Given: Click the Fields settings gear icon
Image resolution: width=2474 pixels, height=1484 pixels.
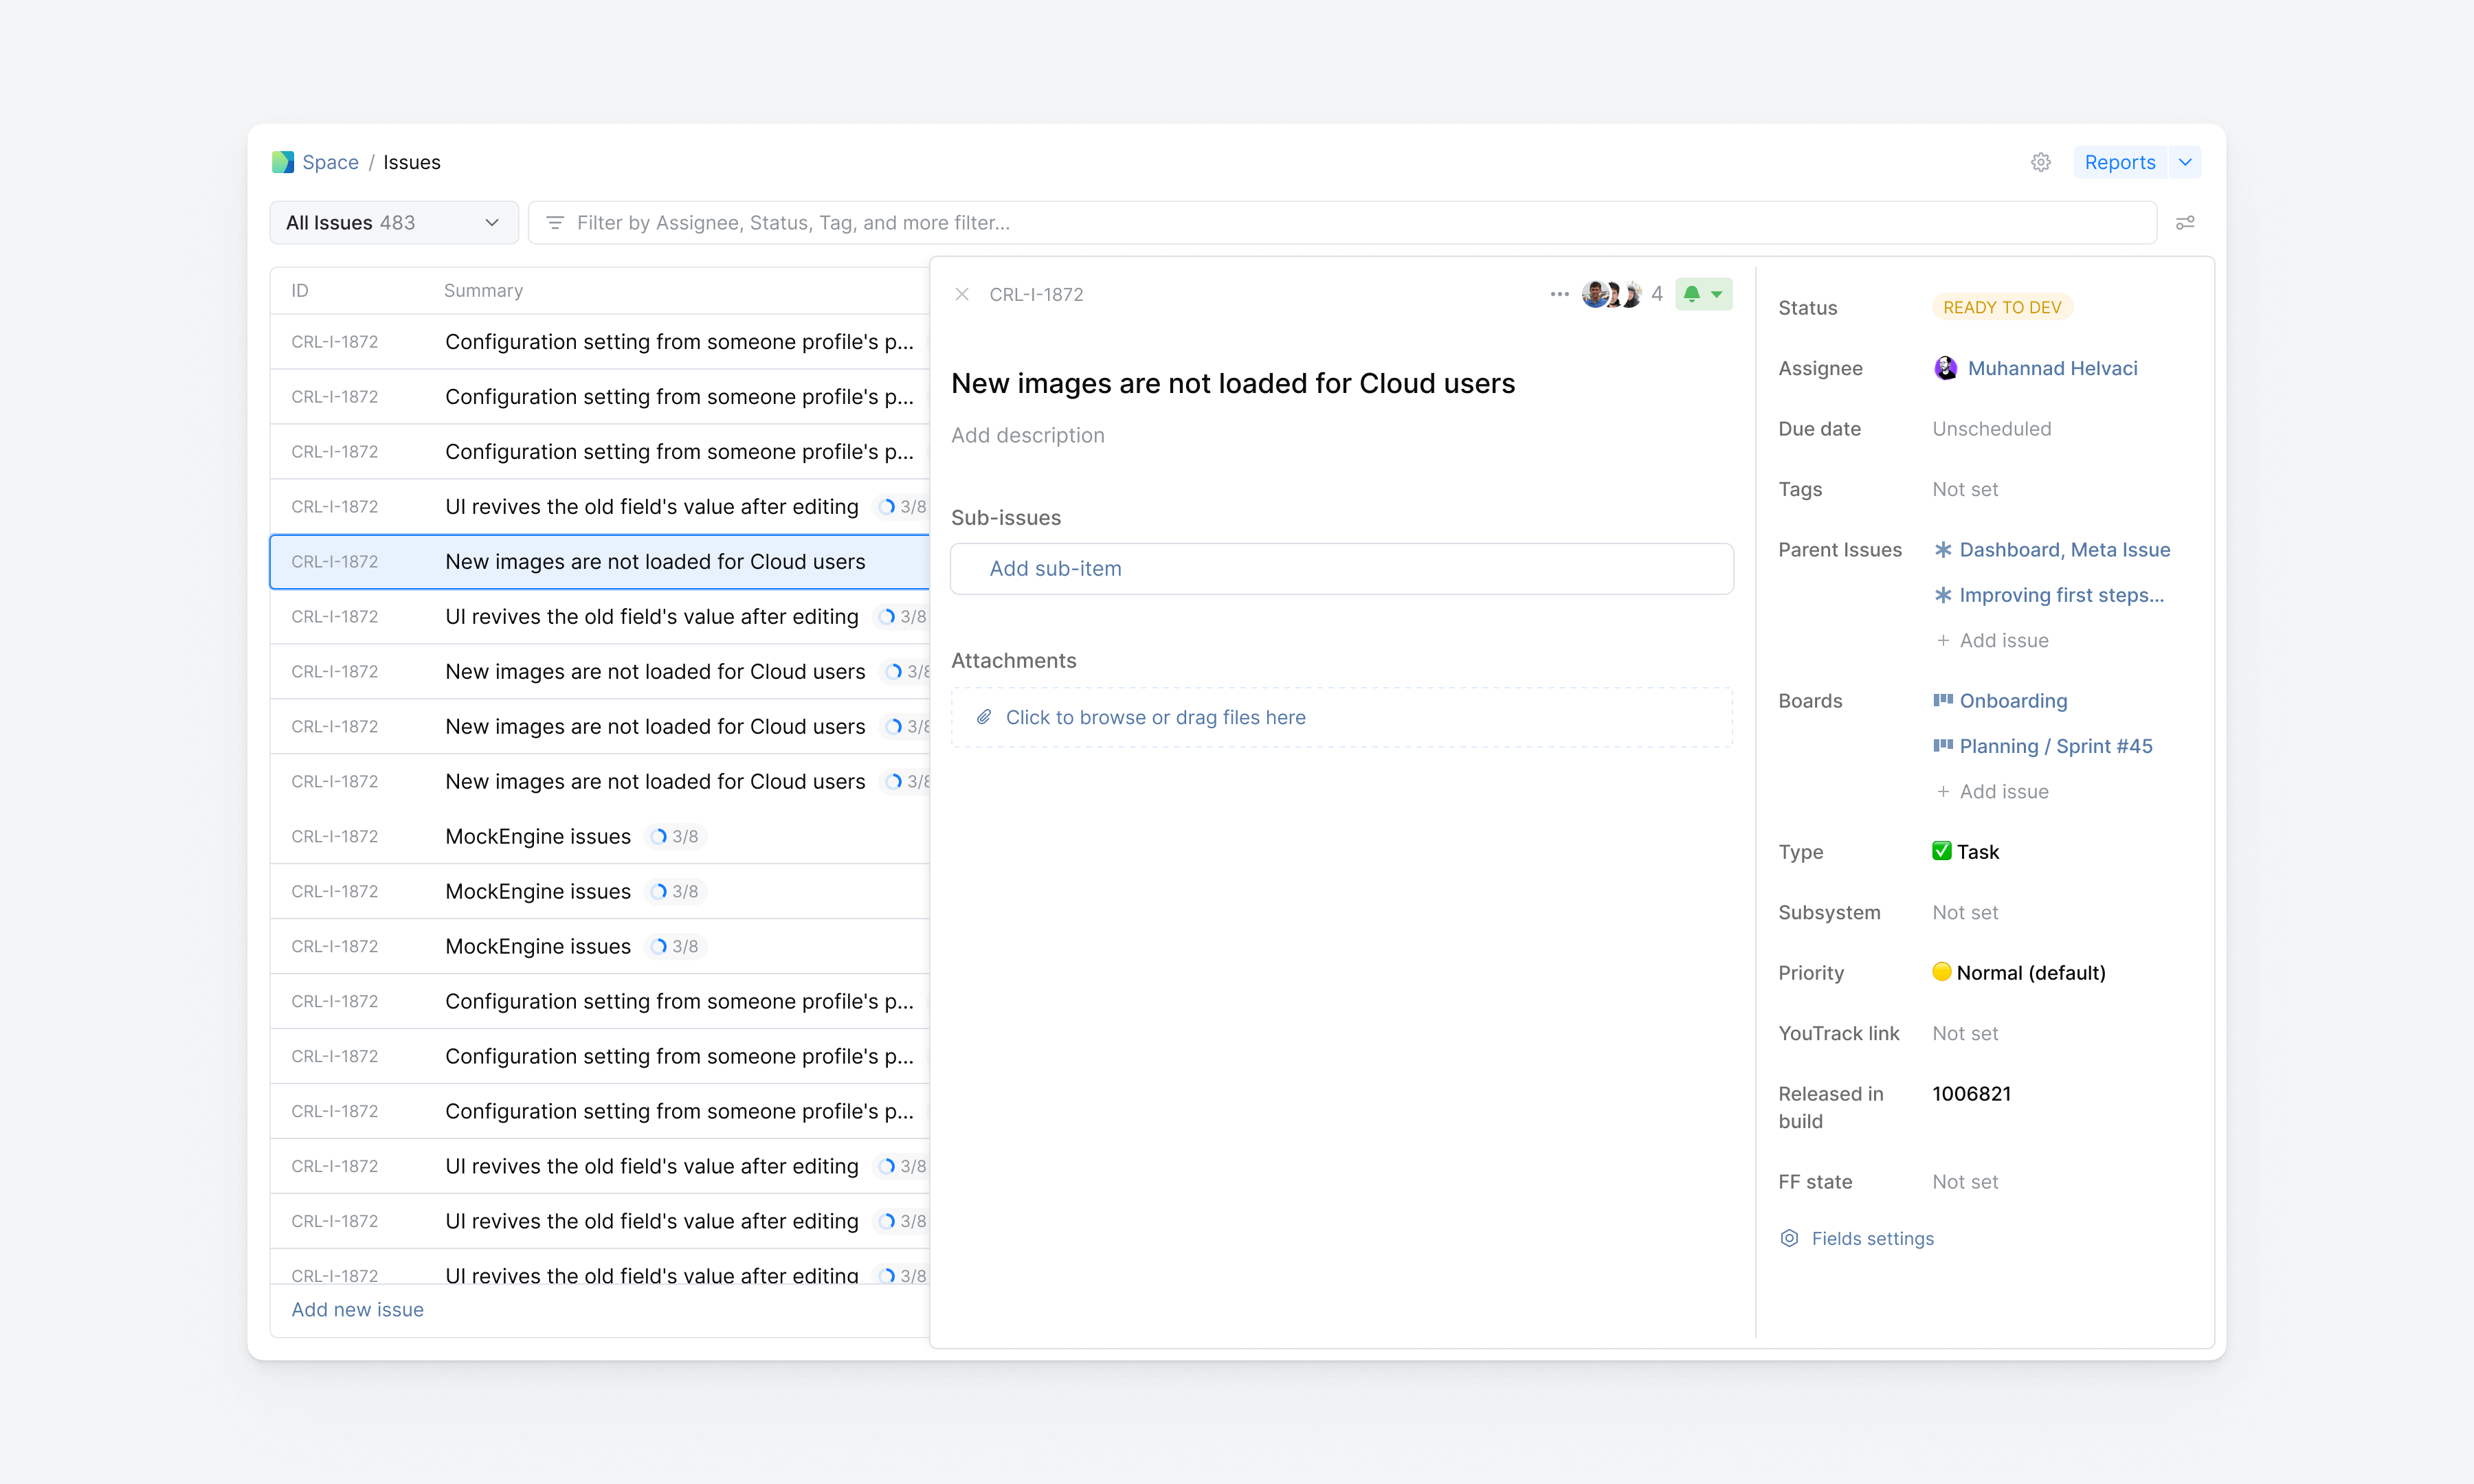Looking at the screenshot, I should pyautogui.click(x=1789, y=1238).
